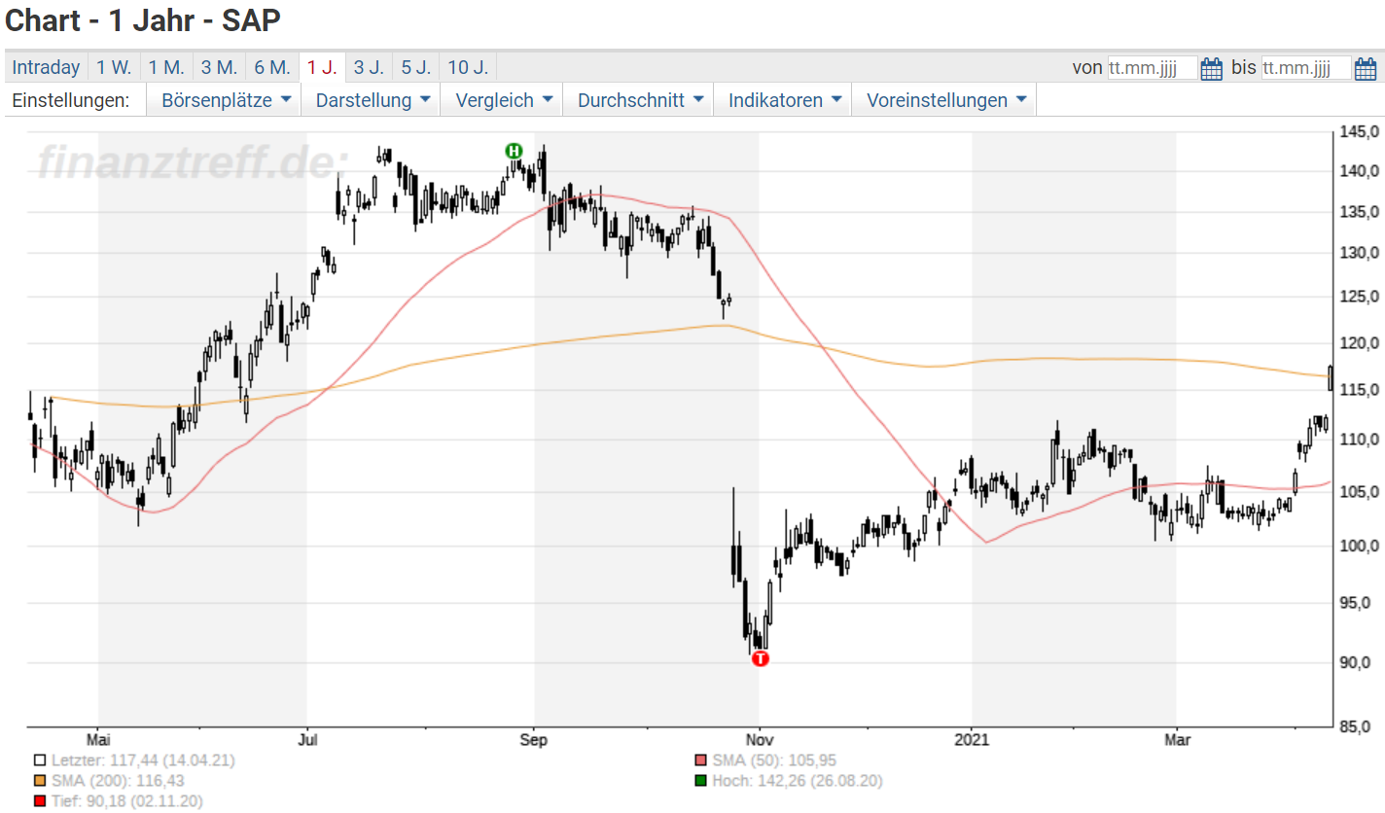Screen dimensions: 1385x813
Task: Click the 'Chart - 1 Jahr - SAP' heading
Action: click(144, 20)
